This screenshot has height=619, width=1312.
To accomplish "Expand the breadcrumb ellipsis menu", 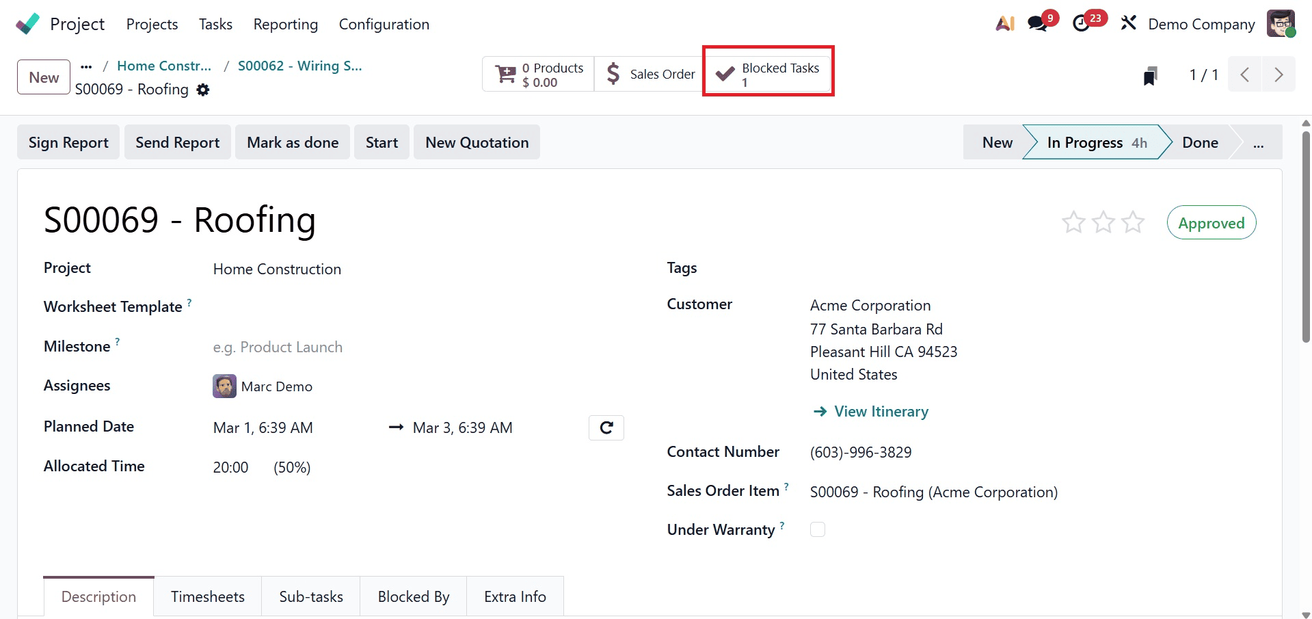I will pyautogui.click(x=85, y=66).
